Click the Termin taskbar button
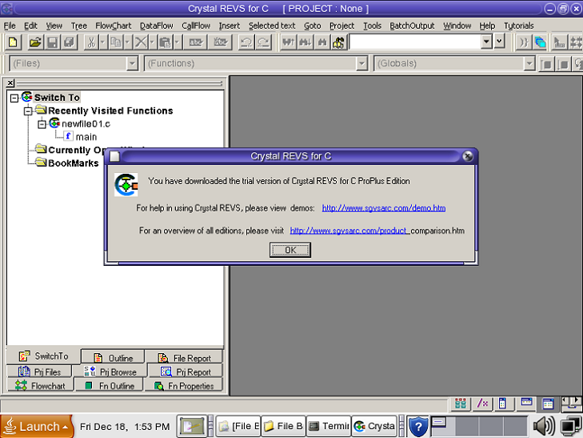 pos(329,426)
